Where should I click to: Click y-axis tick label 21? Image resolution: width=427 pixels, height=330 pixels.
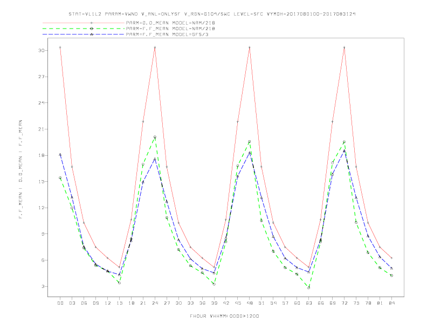pyautogui.click(x=42, y=129)
